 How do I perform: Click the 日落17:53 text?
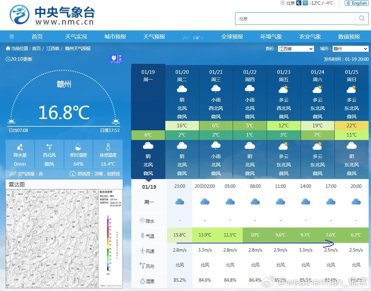pos(110,130)
